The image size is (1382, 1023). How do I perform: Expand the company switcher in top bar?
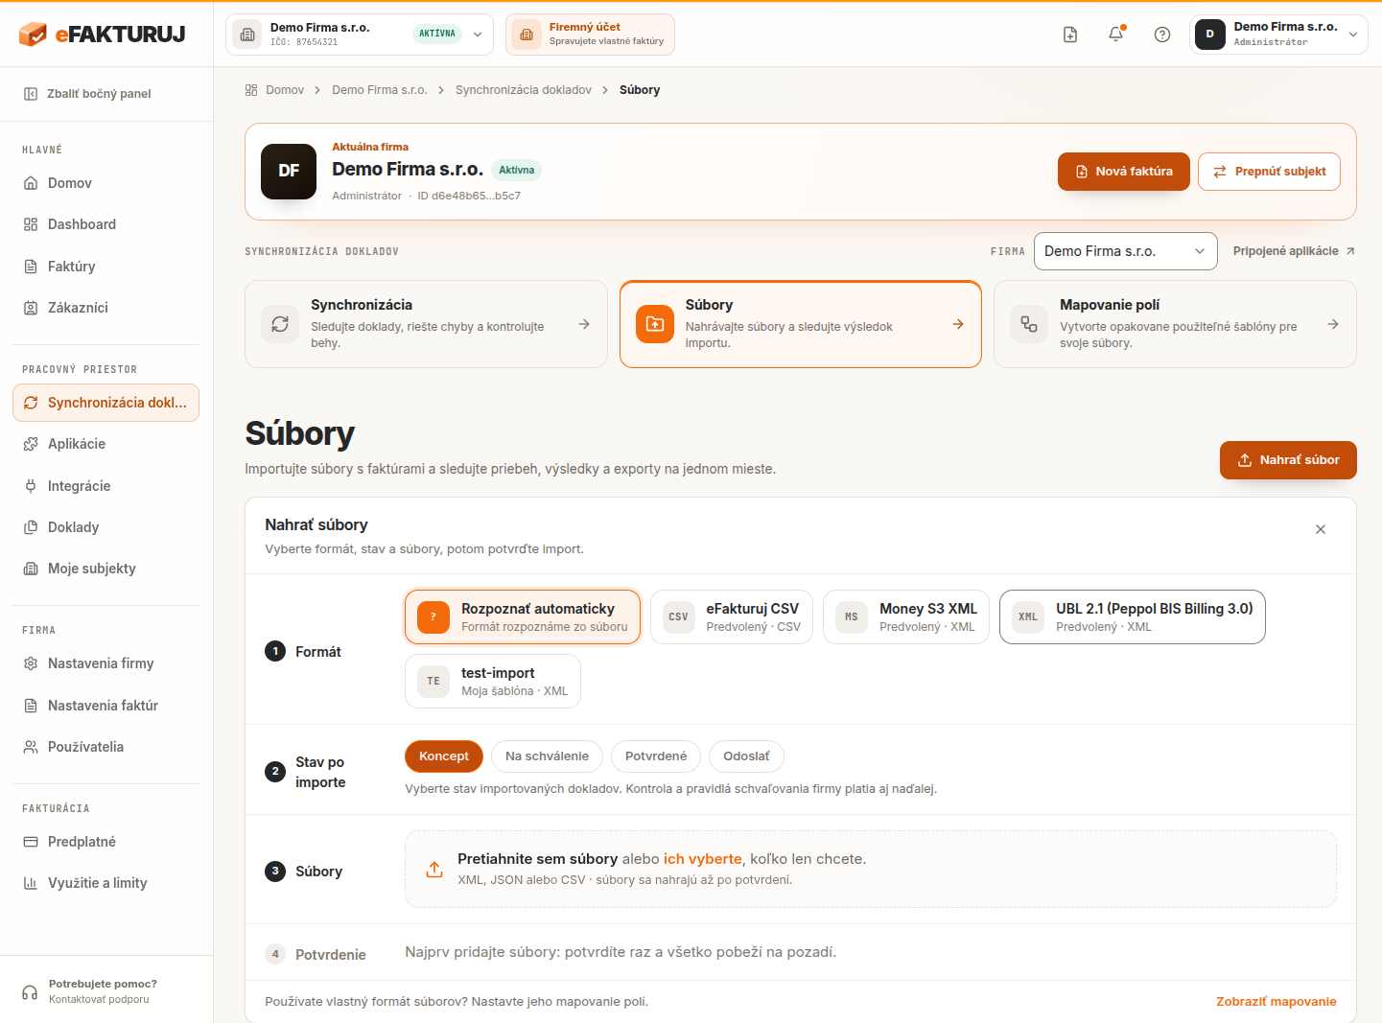point(360,35)
